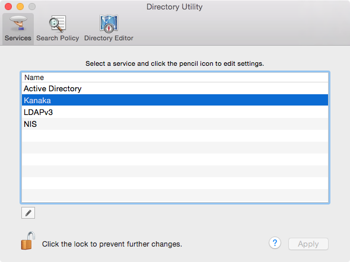Click the pencil icon to edit settings
350x262 pixels.
28,213
